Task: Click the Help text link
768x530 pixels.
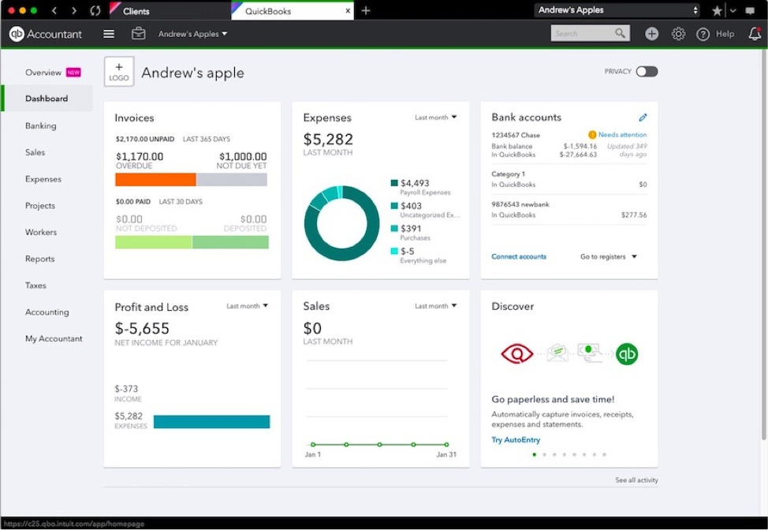Action: click(725, 34)
